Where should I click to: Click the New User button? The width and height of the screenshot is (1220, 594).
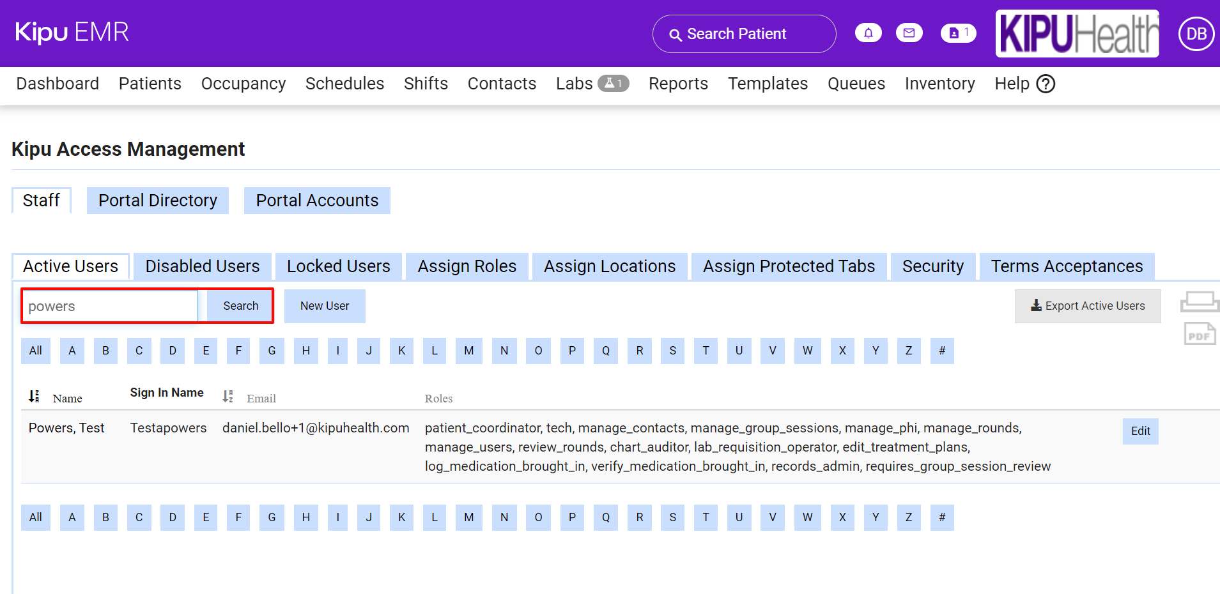point(325,306)
